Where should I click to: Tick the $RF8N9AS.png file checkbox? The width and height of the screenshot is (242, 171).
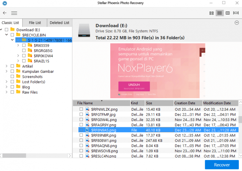click(x=81, y=130)
